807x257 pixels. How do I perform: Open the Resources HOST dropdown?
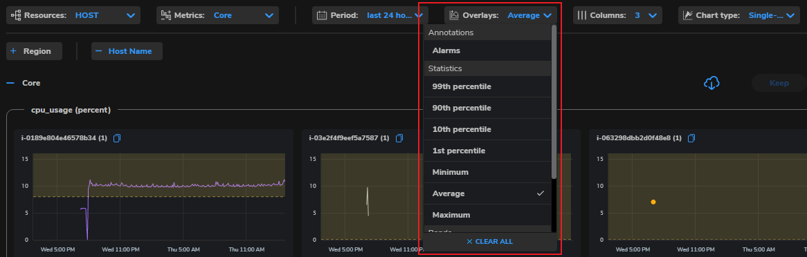tap(73, 15)
